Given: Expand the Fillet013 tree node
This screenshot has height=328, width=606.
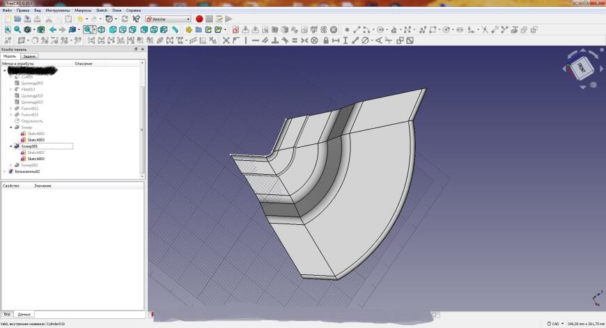Looking at the screenshot, I should [x=10, y=89].
